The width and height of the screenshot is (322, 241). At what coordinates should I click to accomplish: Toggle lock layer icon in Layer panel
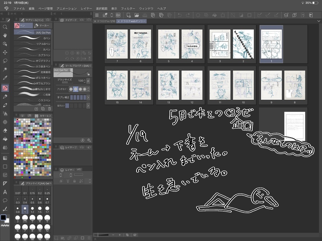(75, 181)
